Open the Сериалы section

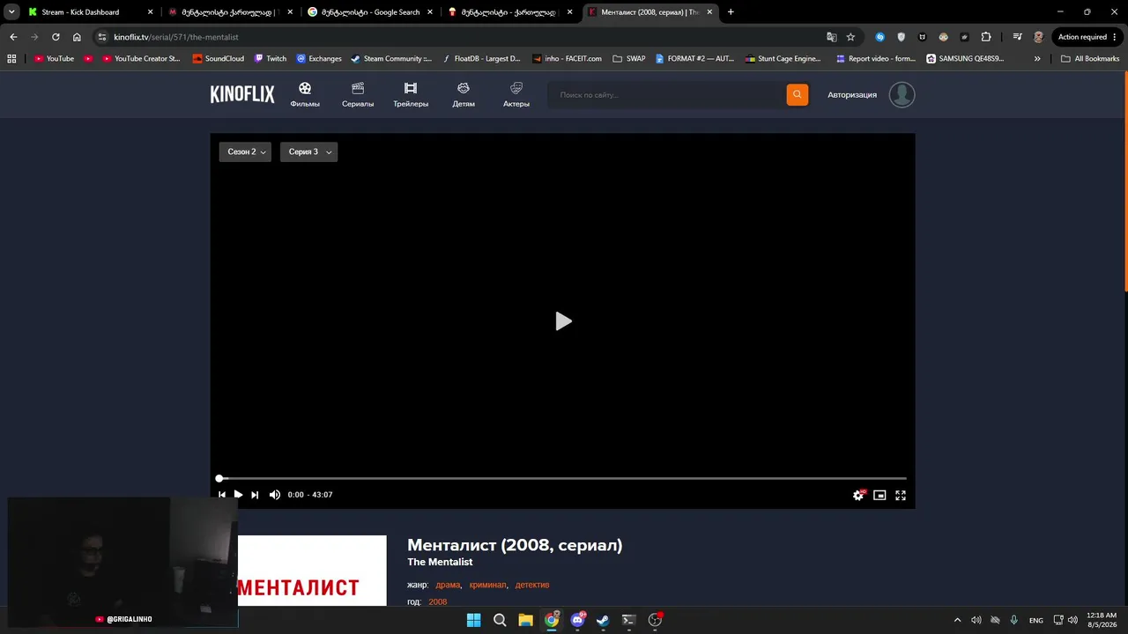coord(358,95)
